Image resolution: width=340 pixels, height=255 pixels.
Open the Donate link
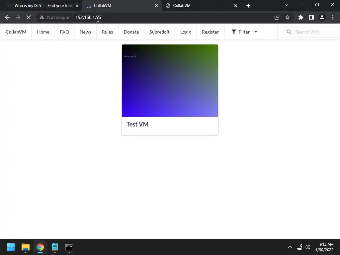131,32
